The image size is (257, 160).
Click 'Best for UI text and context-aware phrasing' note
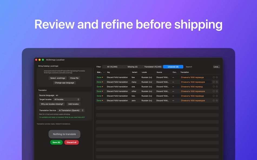coord(55,114)
